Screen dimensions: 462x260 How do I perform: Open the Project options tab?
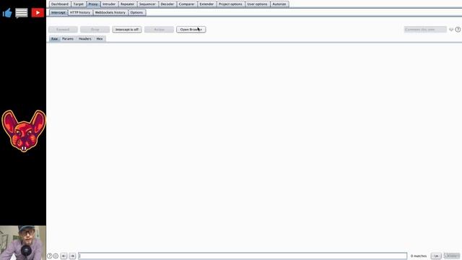tap(230, 4)
